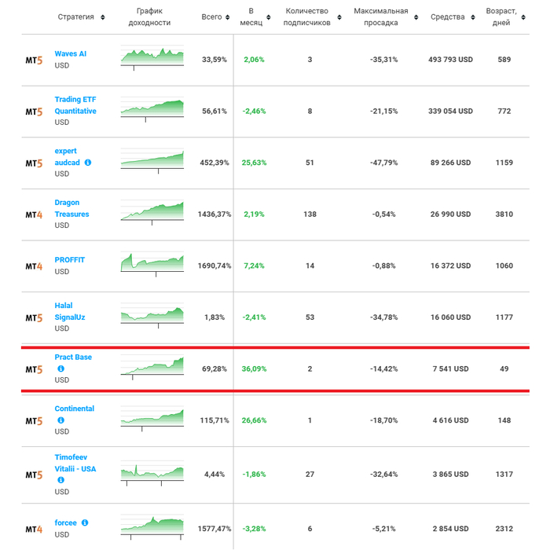Open the Waves AI strategy link
Screen dimensions: 550x550
coord(71,53)
